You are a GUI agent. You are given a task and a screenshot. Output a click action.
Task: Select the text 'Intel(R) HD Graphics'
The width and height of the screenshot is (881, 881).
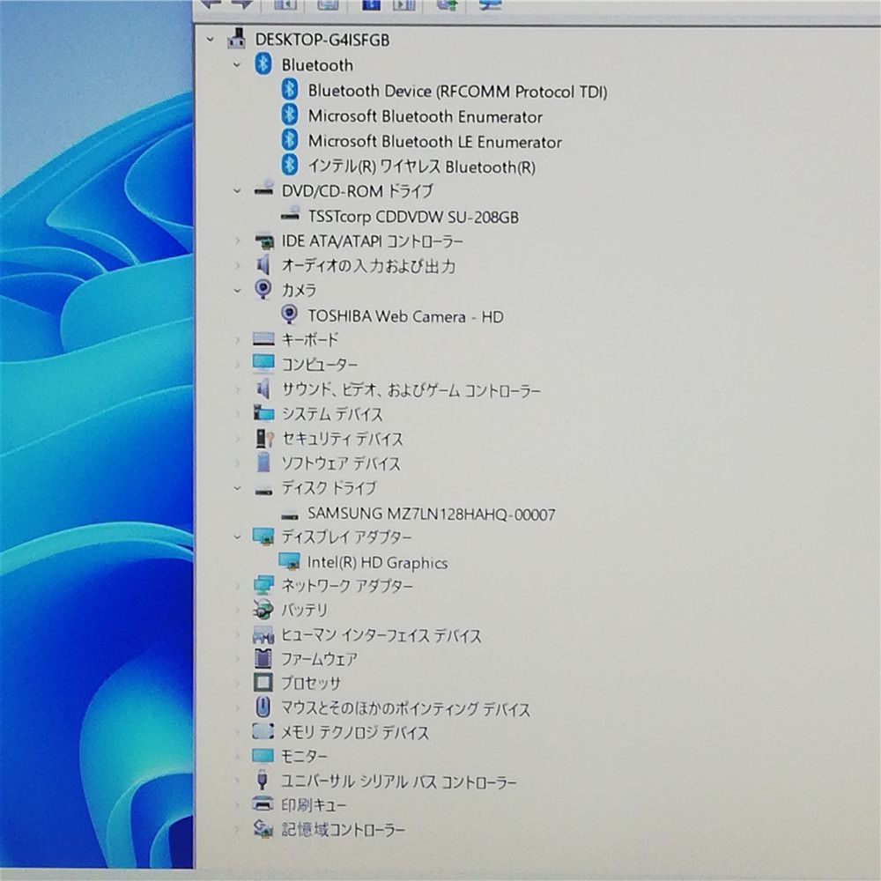pos(378,562)
